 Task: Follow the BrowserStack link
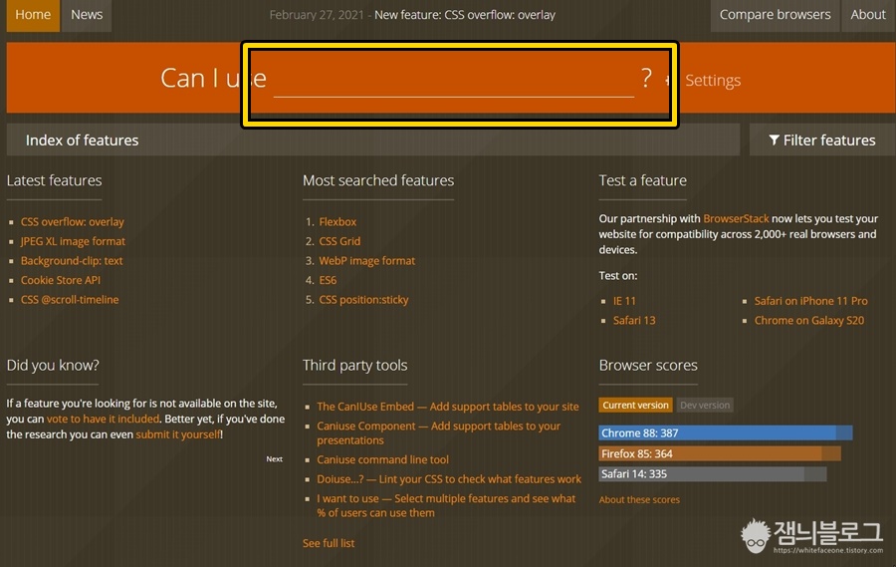[736, 218]
